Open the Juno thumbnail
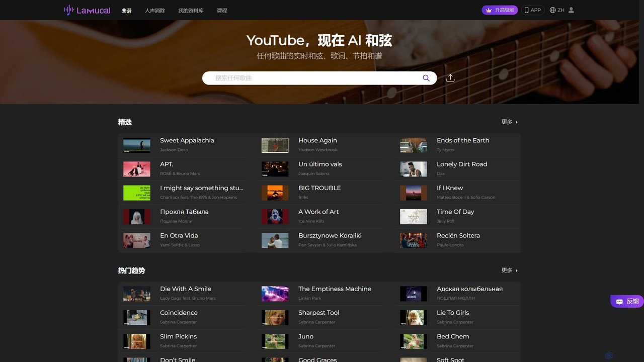The image size is (644, 362). click(x=275, y=341)
